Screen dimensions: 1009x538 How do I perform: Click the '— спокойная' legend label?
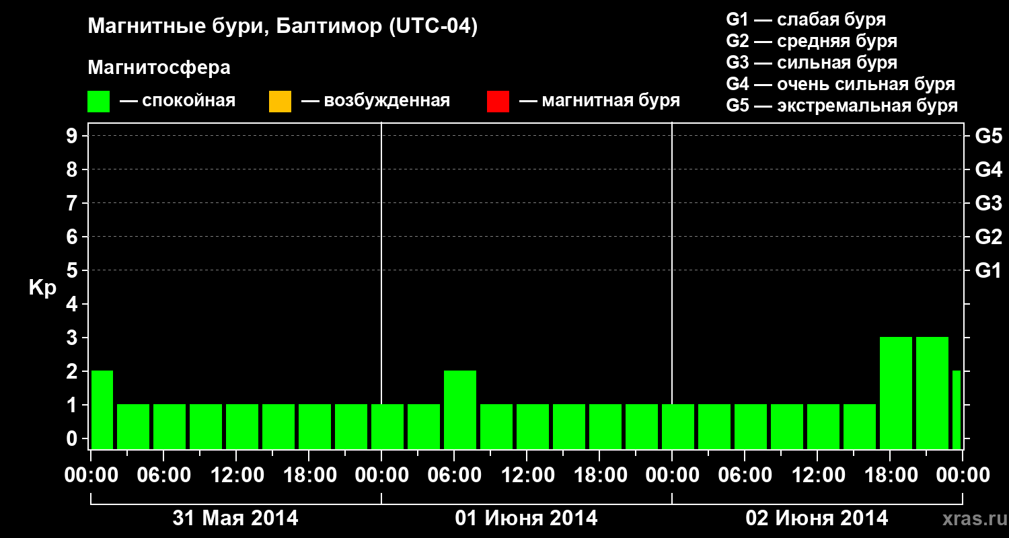[x=178, y=102]
